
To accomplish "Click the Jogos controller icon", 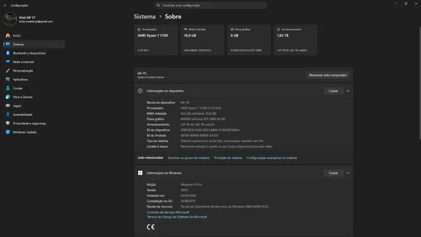I will click(x=8, y=106).
